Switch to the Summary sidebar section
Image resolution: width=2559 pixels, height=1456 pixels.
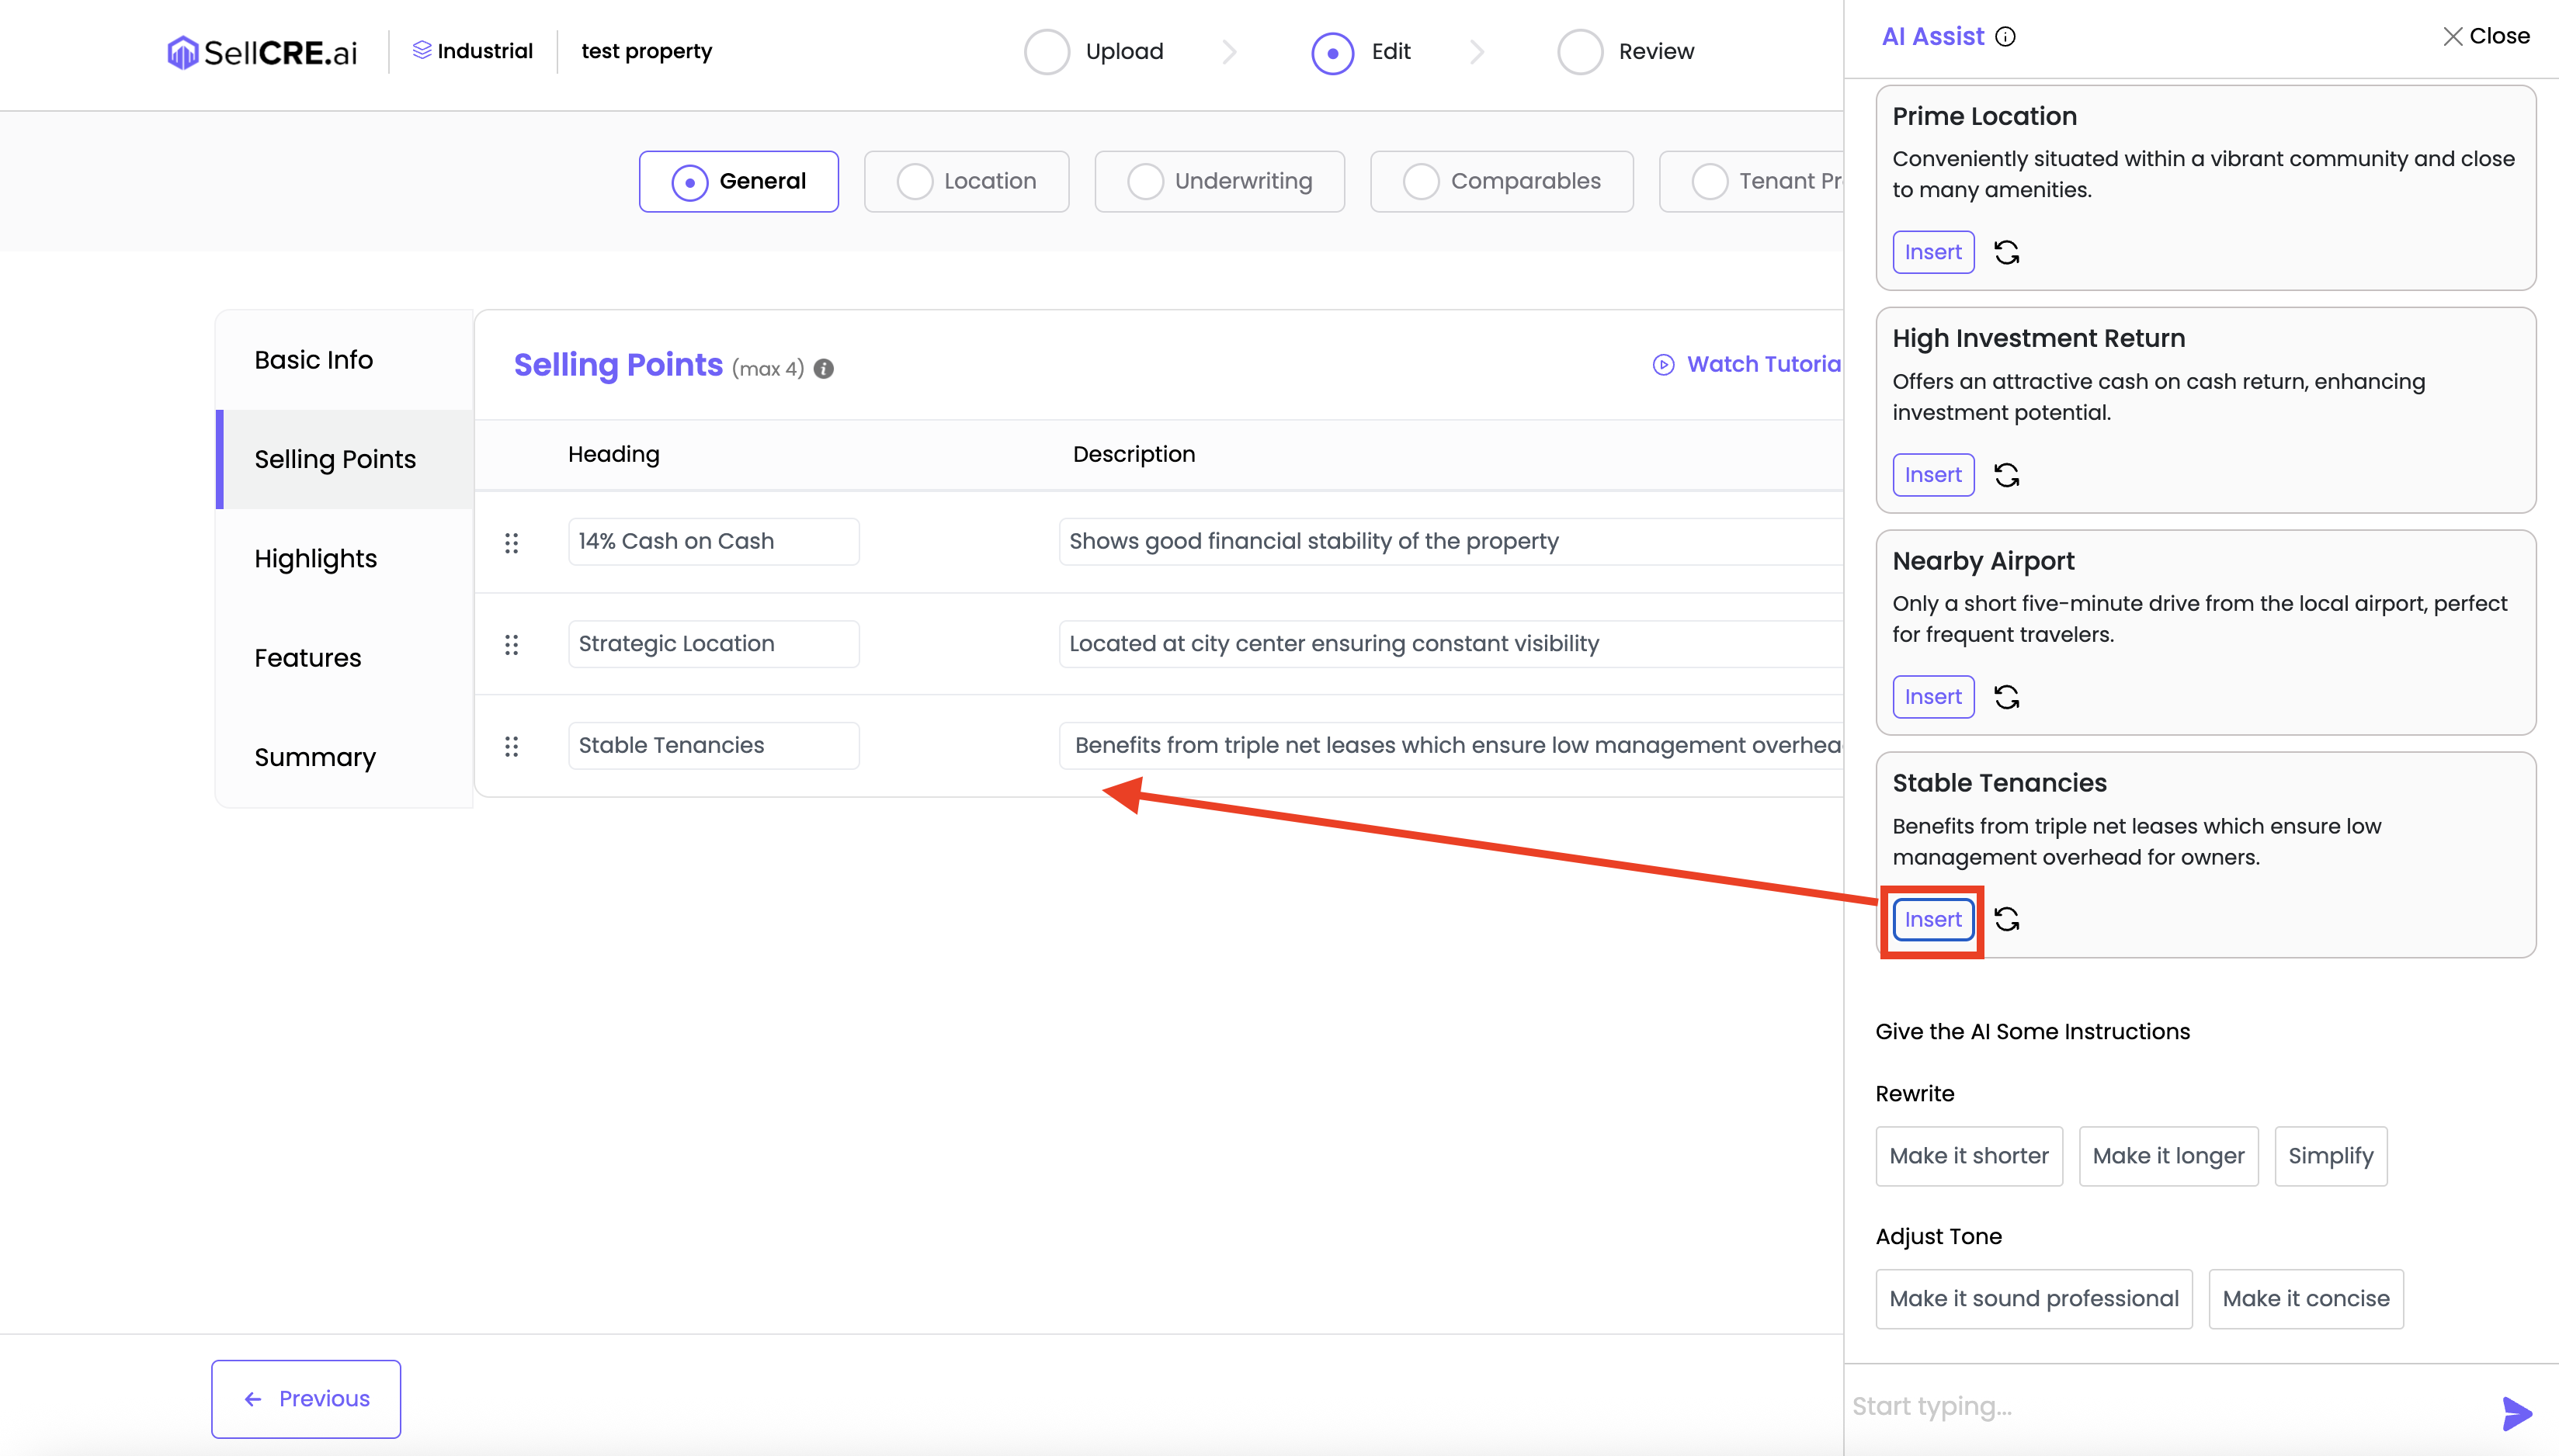[315, 757]
